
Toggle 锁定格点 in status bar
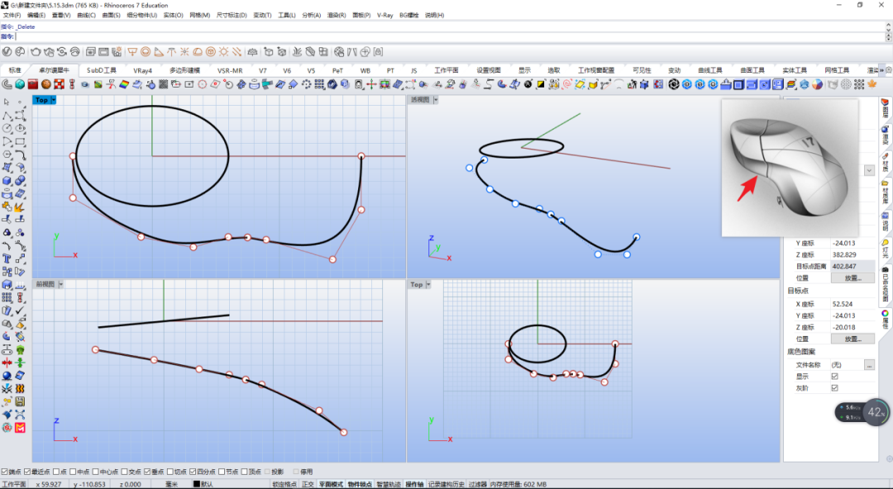[284, 484]
